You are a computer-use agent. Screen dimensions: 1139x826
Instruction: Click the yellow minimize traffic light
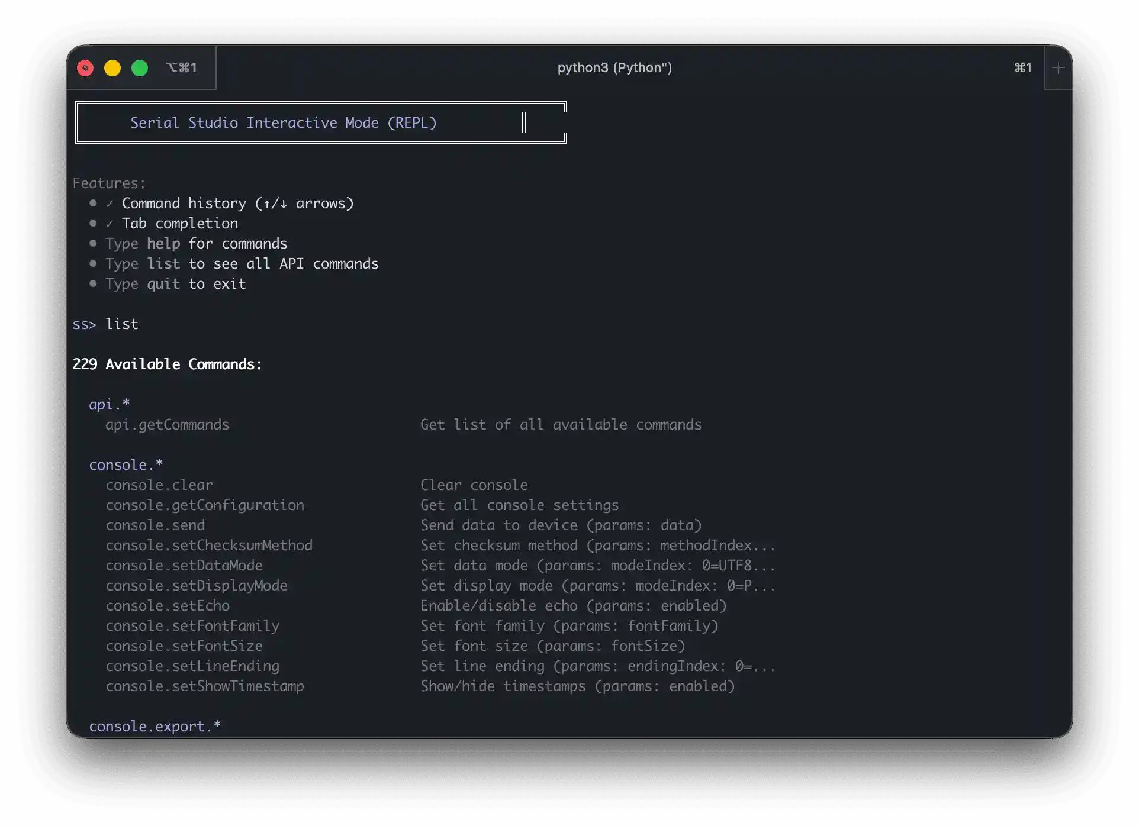112,67
